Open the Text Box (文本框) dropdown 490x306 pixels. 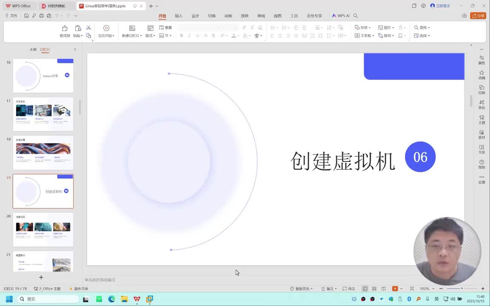(365, 36)
